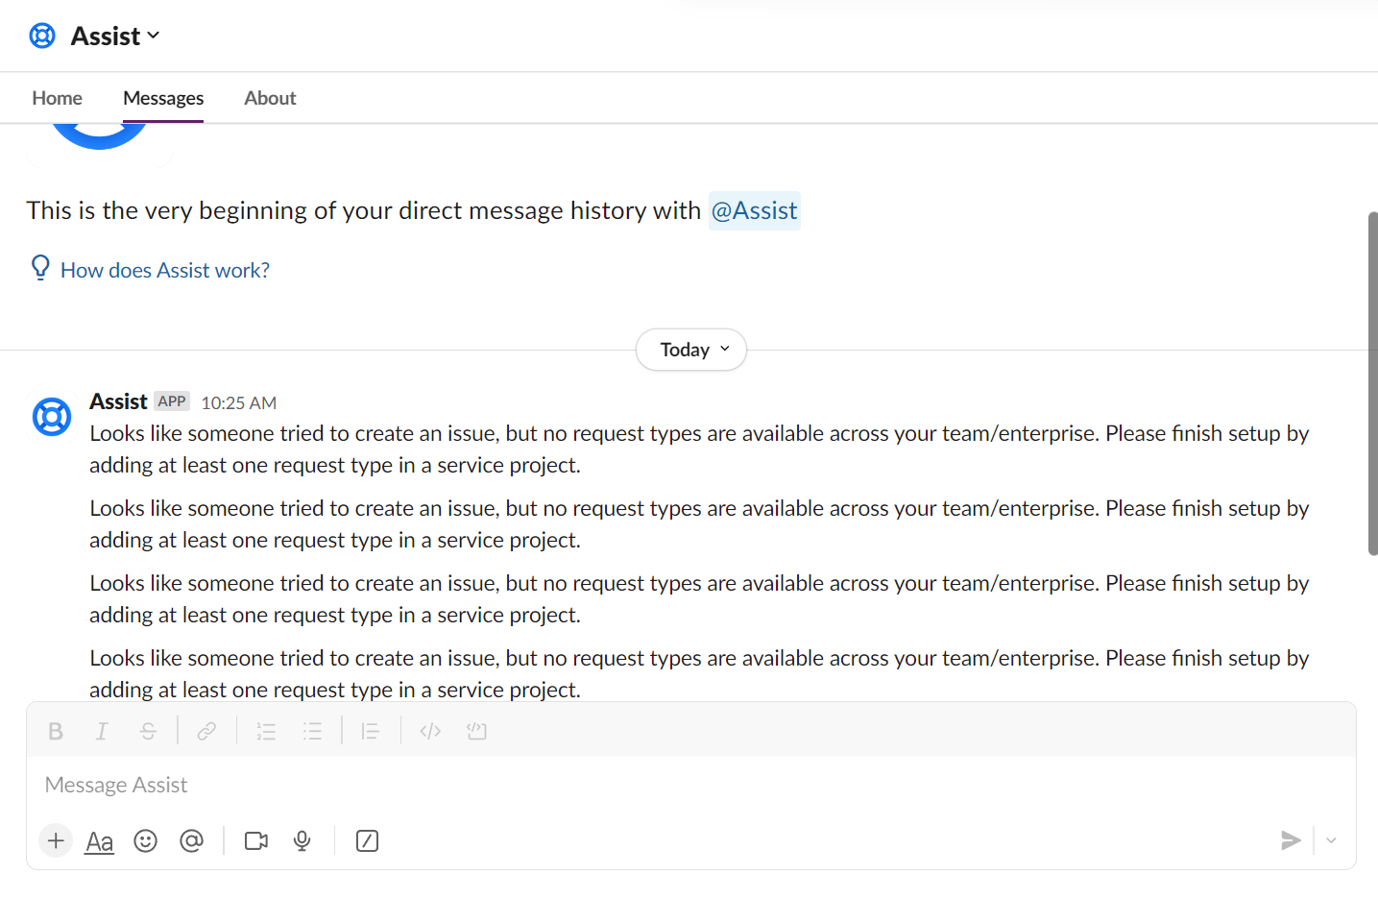The width and height of the screenshot is (1378, 898).
Task: Insert a link in message
Action: click(206, 731)
